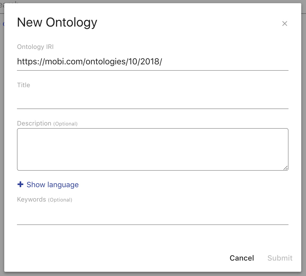Screen dimensions: 306x276
Task: Click the Keywords label text
Action: click(32, 199)
